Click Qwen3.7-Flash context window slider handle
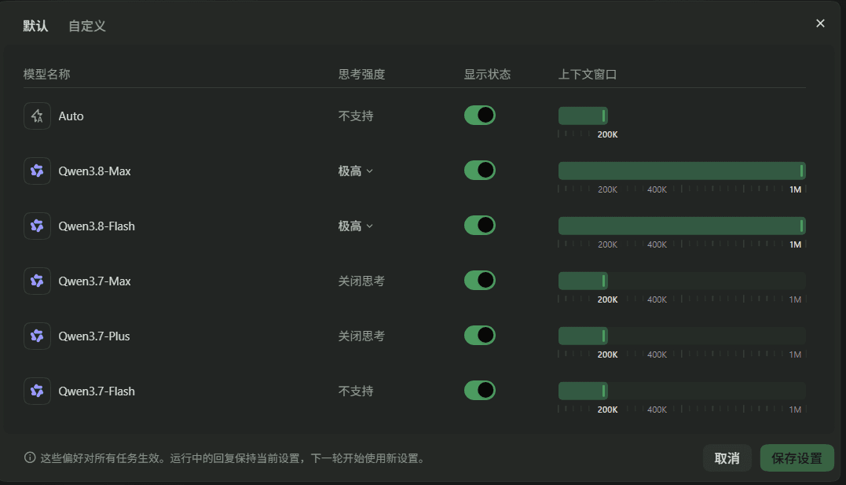The height and width of the screenshot is (485, 846). pos(604,391)
